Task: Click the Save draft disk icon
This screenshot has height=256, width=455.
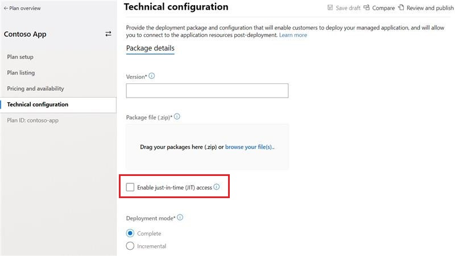Action: [330, 8]
